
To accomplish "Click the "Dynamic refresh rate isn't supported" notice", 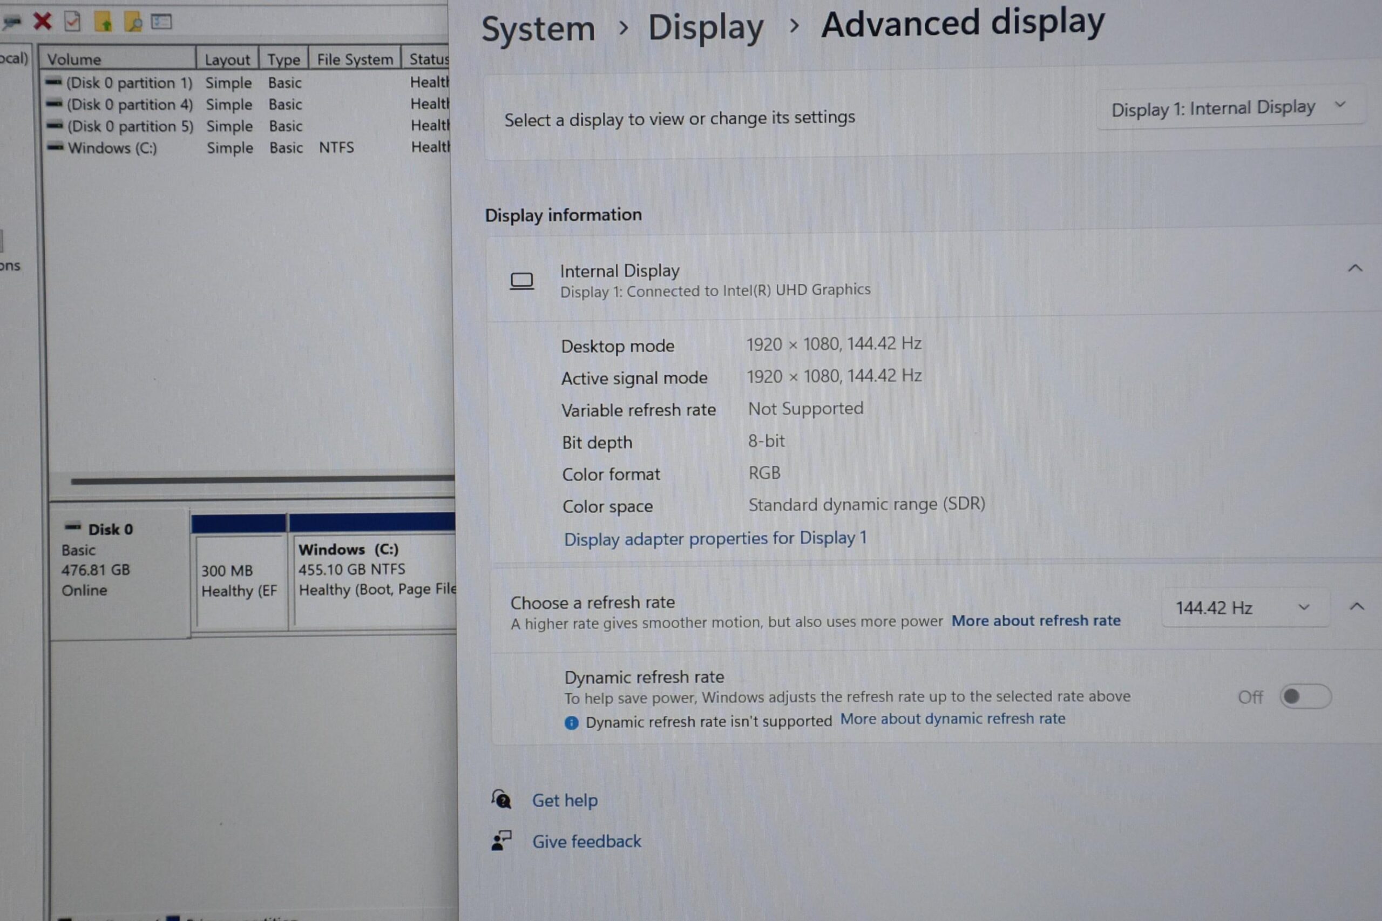I will [709, 722].
